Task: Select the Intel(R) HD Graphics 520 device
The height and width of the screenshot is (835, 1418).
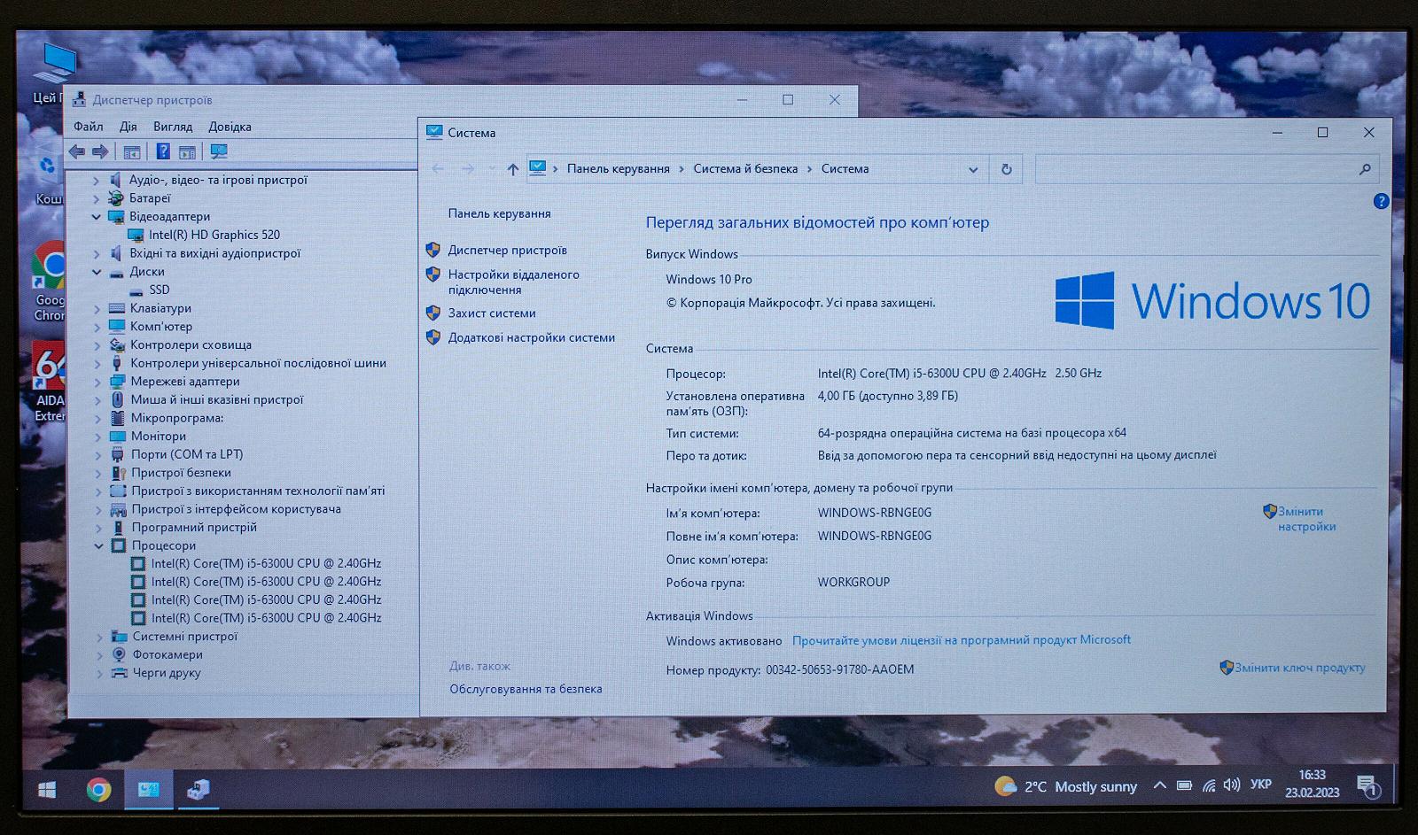Action: [x=214, y=235]
